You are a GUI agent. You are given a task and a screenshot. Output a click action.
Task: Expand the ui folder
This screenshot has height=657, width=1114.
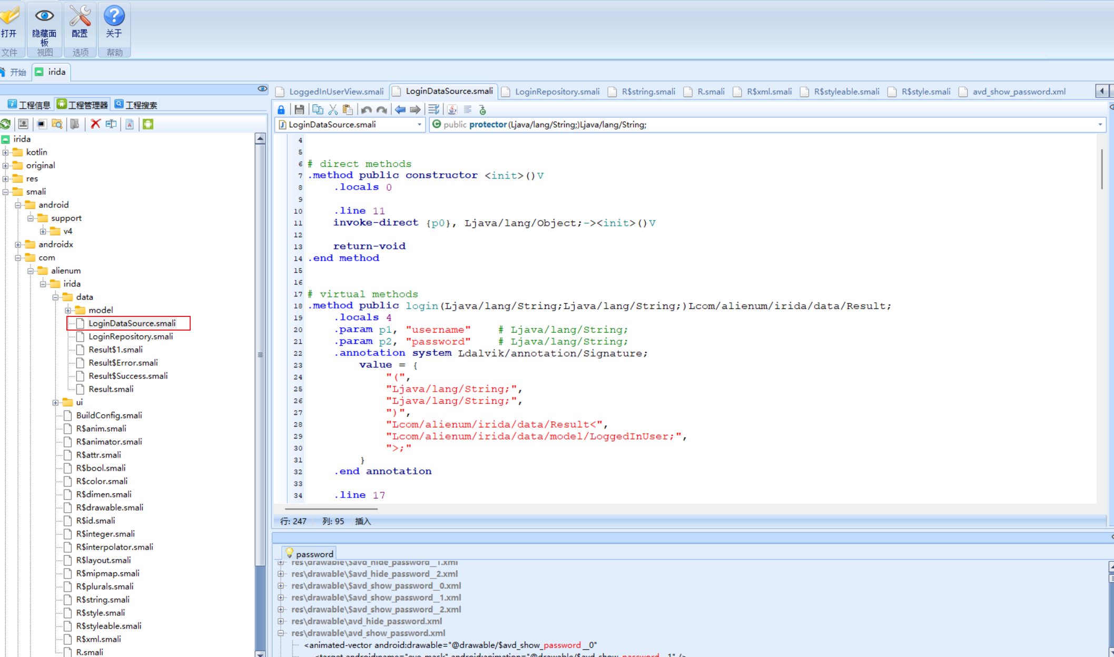56,402
